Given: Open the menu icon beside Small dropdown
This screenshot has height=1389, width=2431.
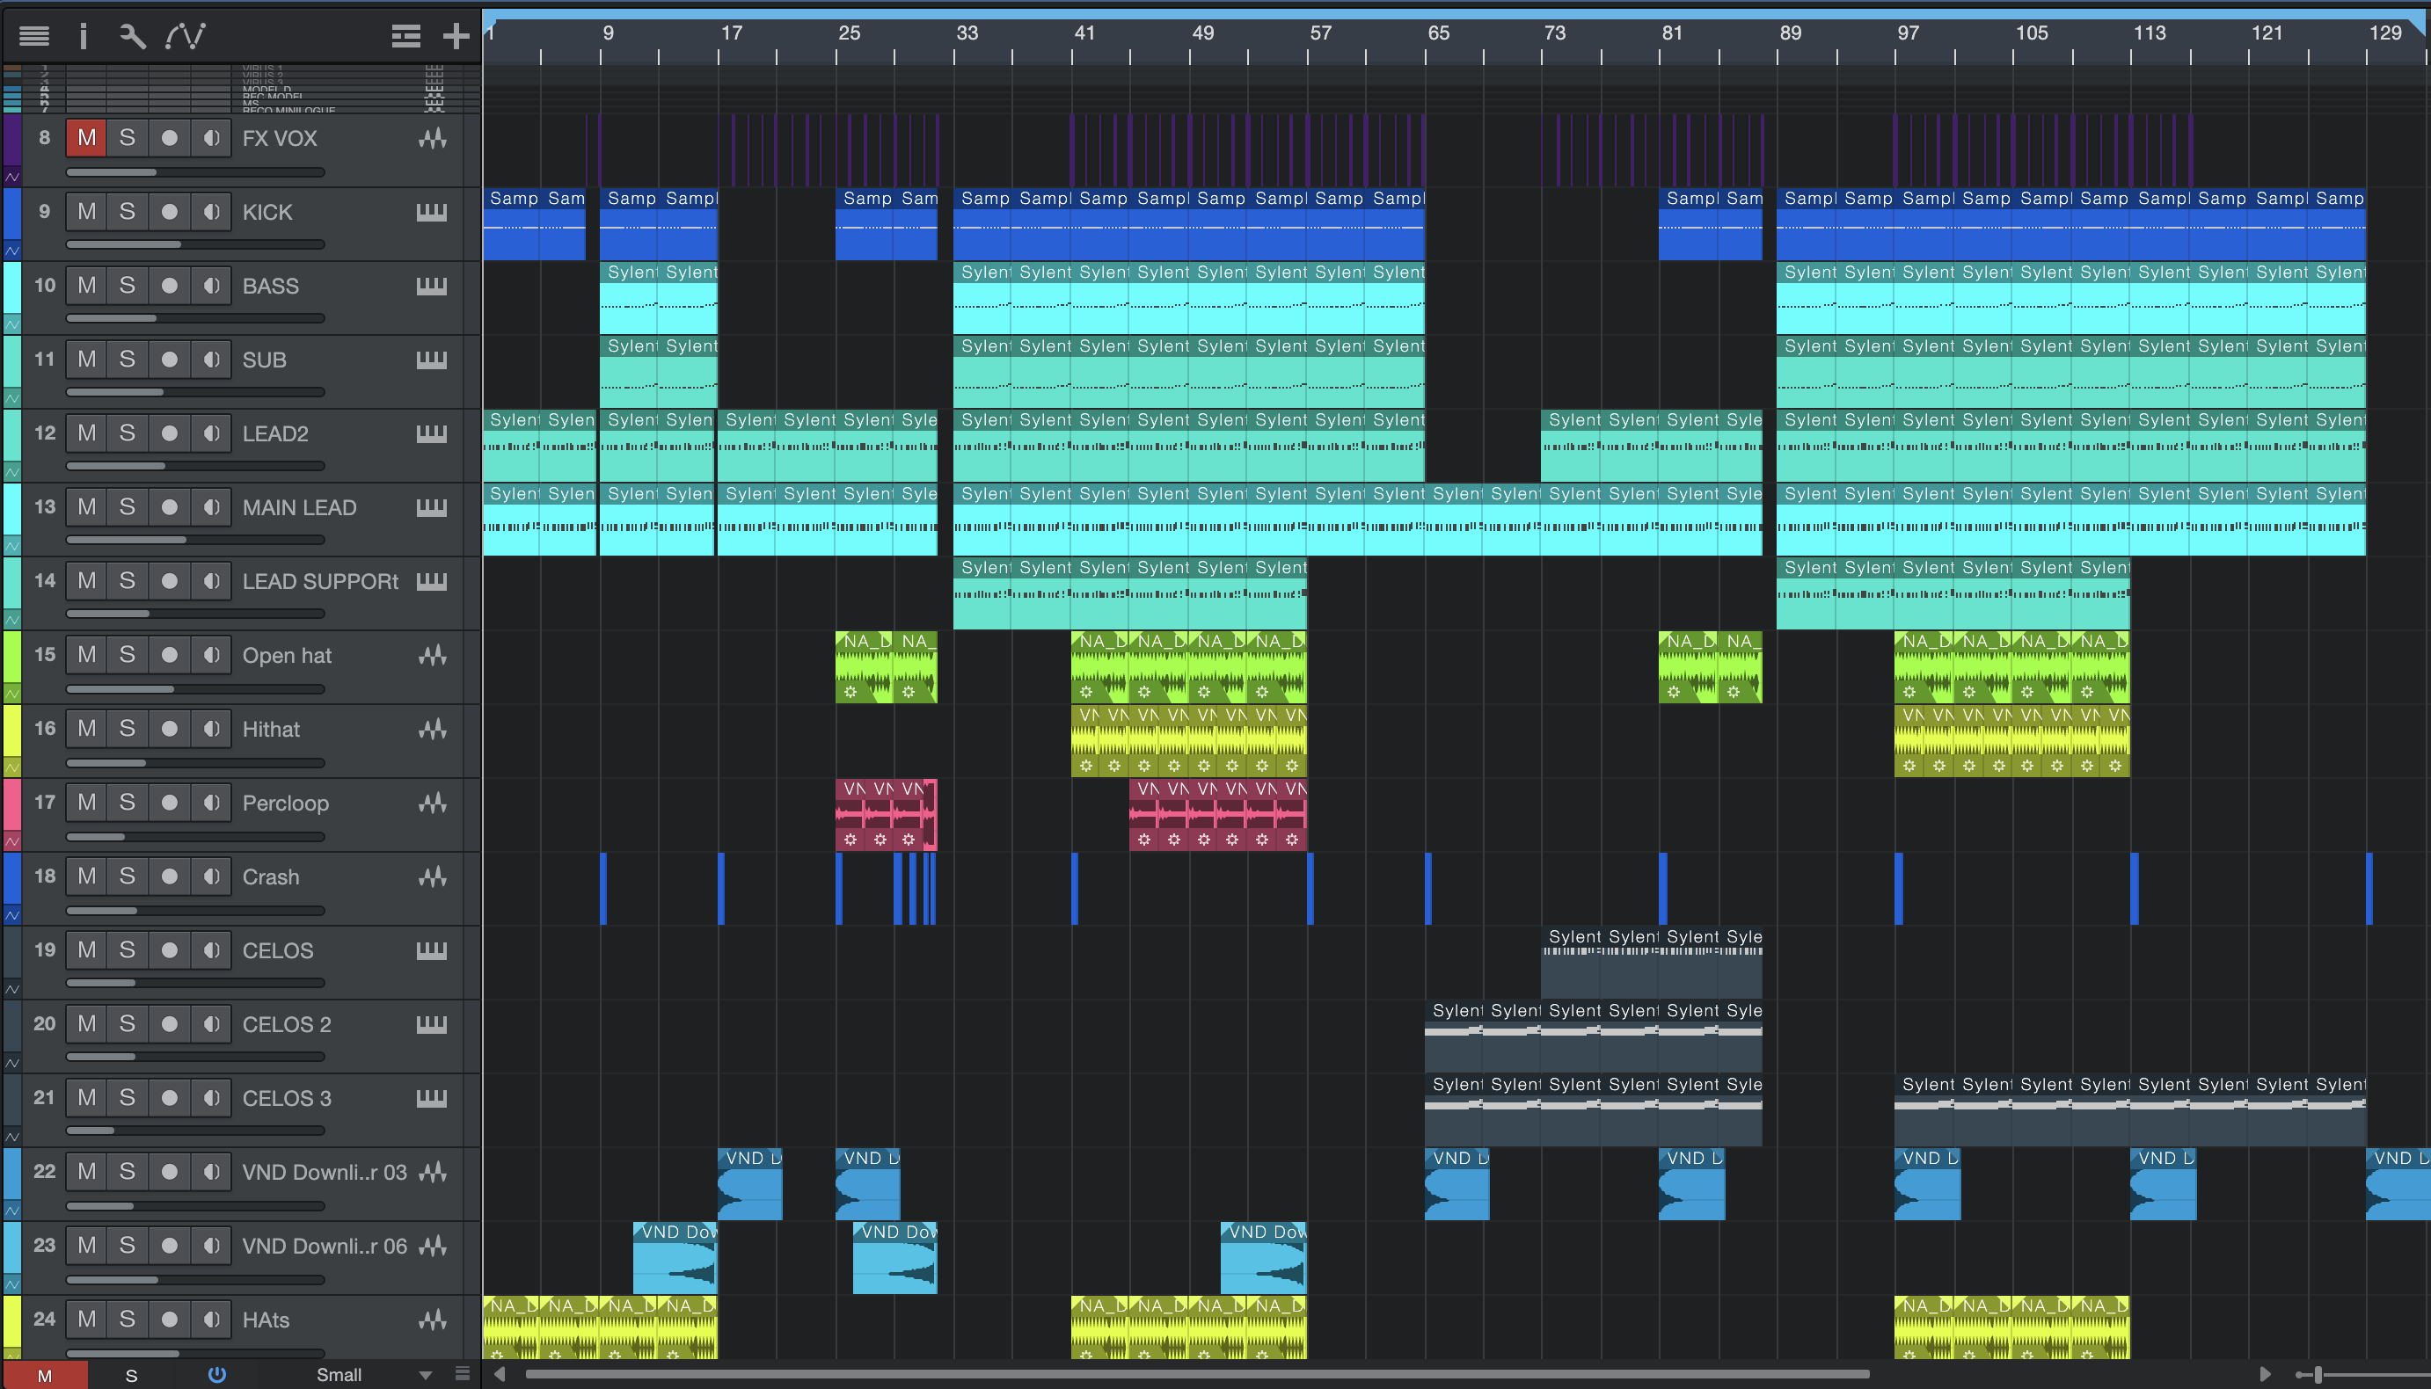Looking at the screenshot, I should (x=463, y=1374).
